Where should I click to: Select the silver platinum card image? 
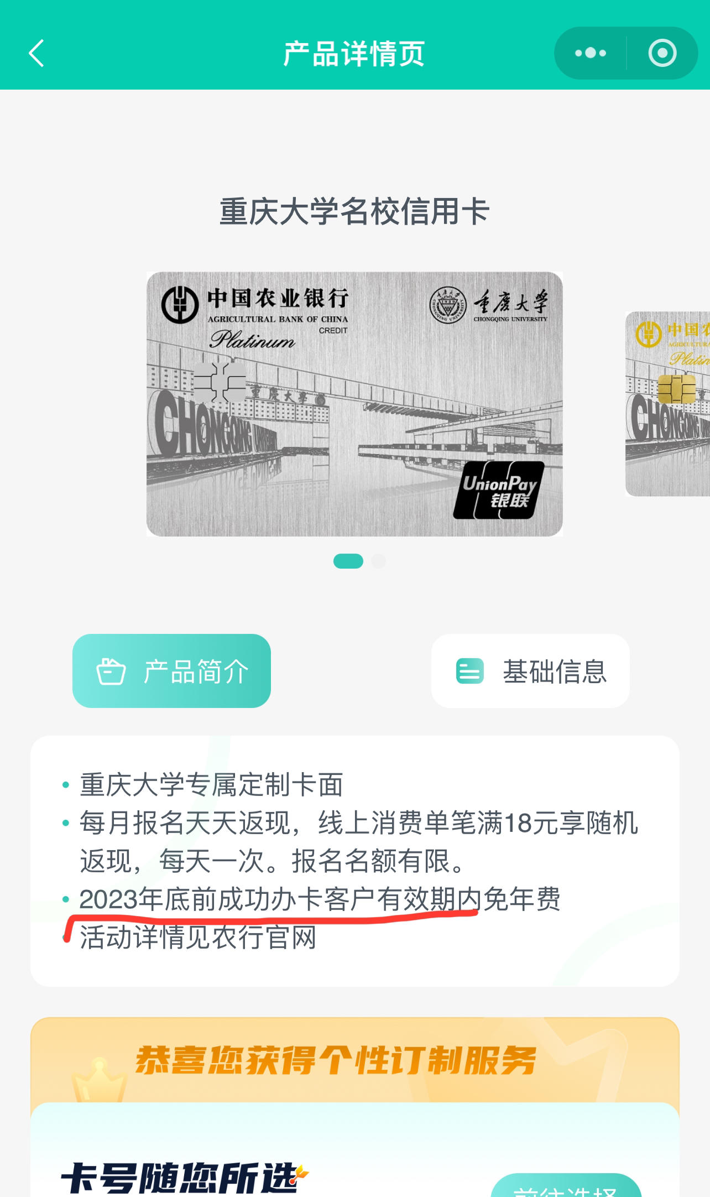[354, 404]
